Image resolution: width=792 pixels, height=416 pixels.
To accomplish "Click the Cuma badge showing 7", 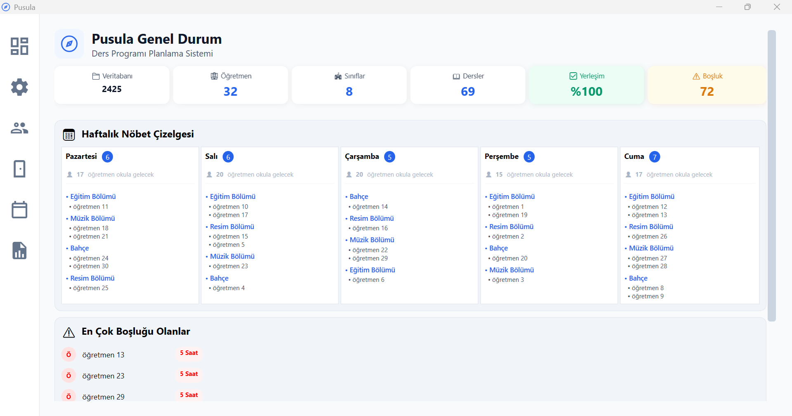I will 655,157.
